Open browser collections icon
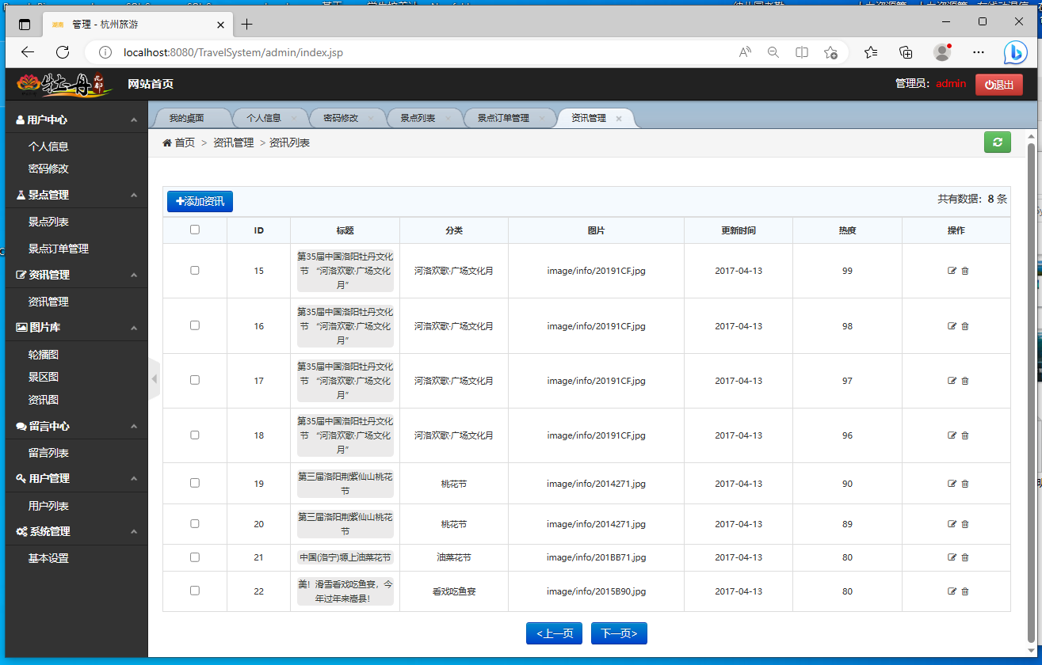 pyautogui.click(x=906, y=52)
